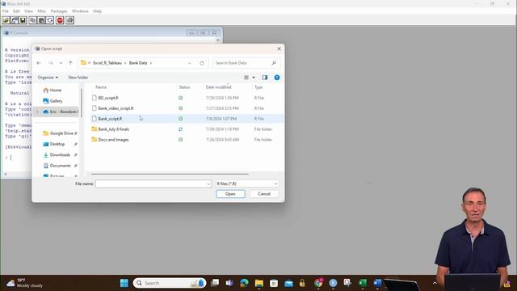The height and width of the screenshot is (291, 517).
Task: Open the File name history dropdown
Action: click(208, 184)
